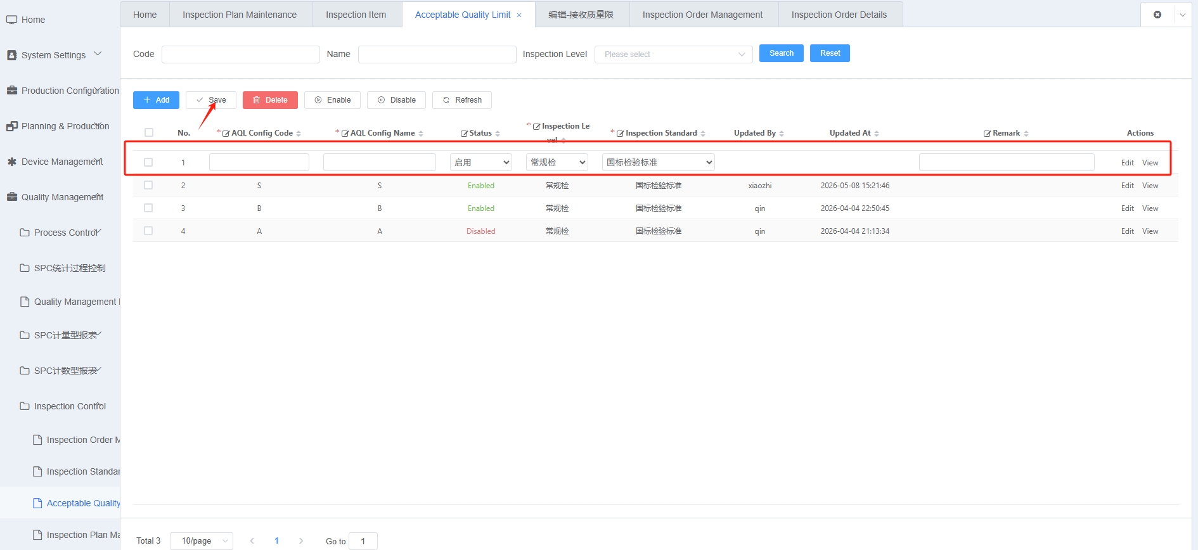Sort by AQL Config Code column arrows
The width and height of the screenshot is (1198, 550).
[299, 134]
